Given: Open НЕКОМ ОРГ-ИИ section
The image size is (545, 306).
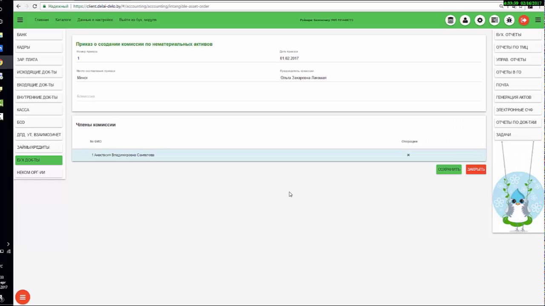Looking at the screenshot, I should coord(39,173).
